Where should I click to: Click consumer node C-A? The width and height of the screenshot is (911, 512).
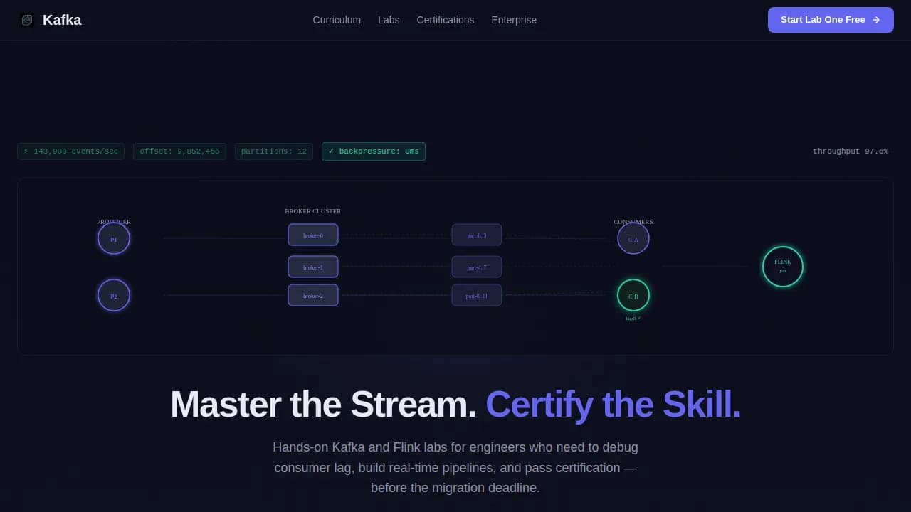633,239
